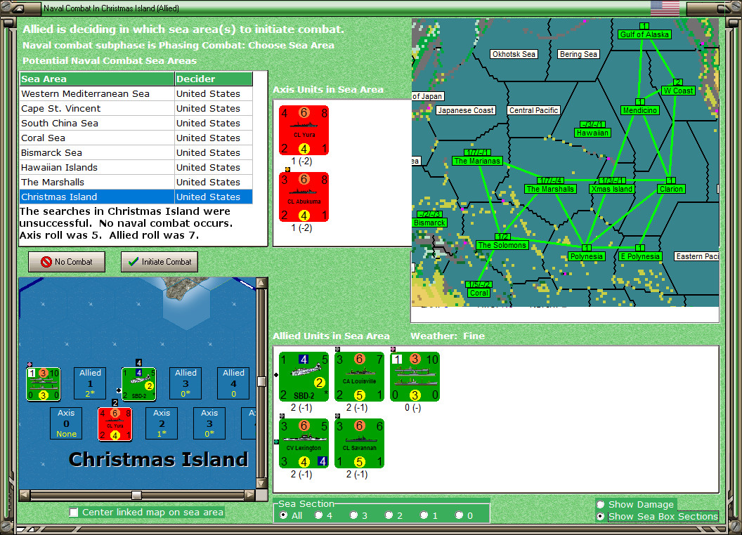Click the Okhotsk Sea map label
This screenshot has width=742, height=535.
click(514, 54)
